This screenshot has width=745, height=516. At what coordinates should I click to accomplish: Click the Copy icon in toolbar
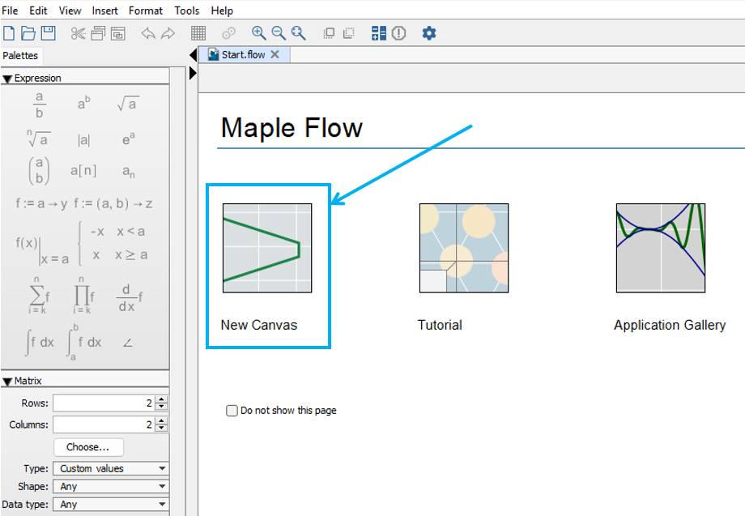98,33
